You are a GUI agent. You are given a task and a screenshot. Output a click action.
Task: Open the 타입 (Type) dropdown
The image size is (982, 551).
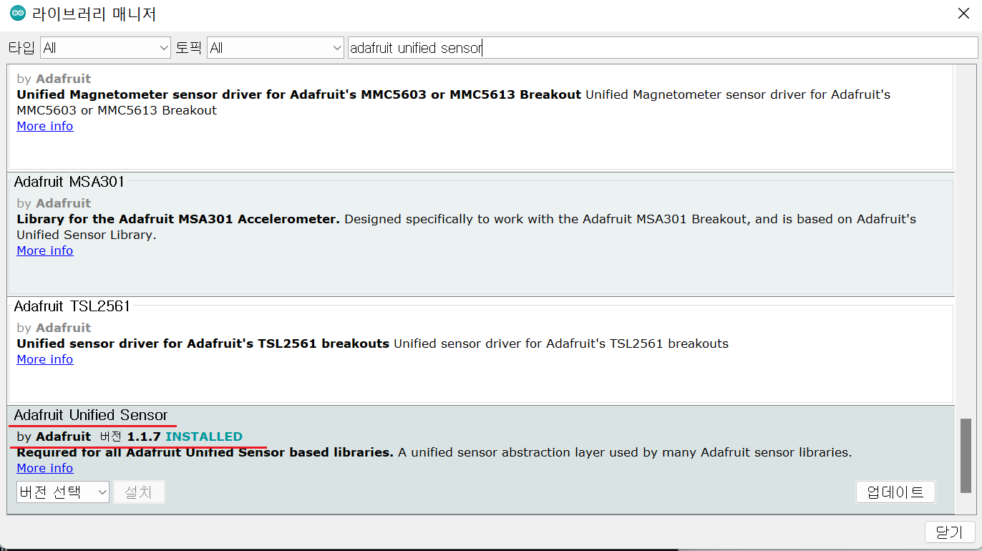point(105,48)
